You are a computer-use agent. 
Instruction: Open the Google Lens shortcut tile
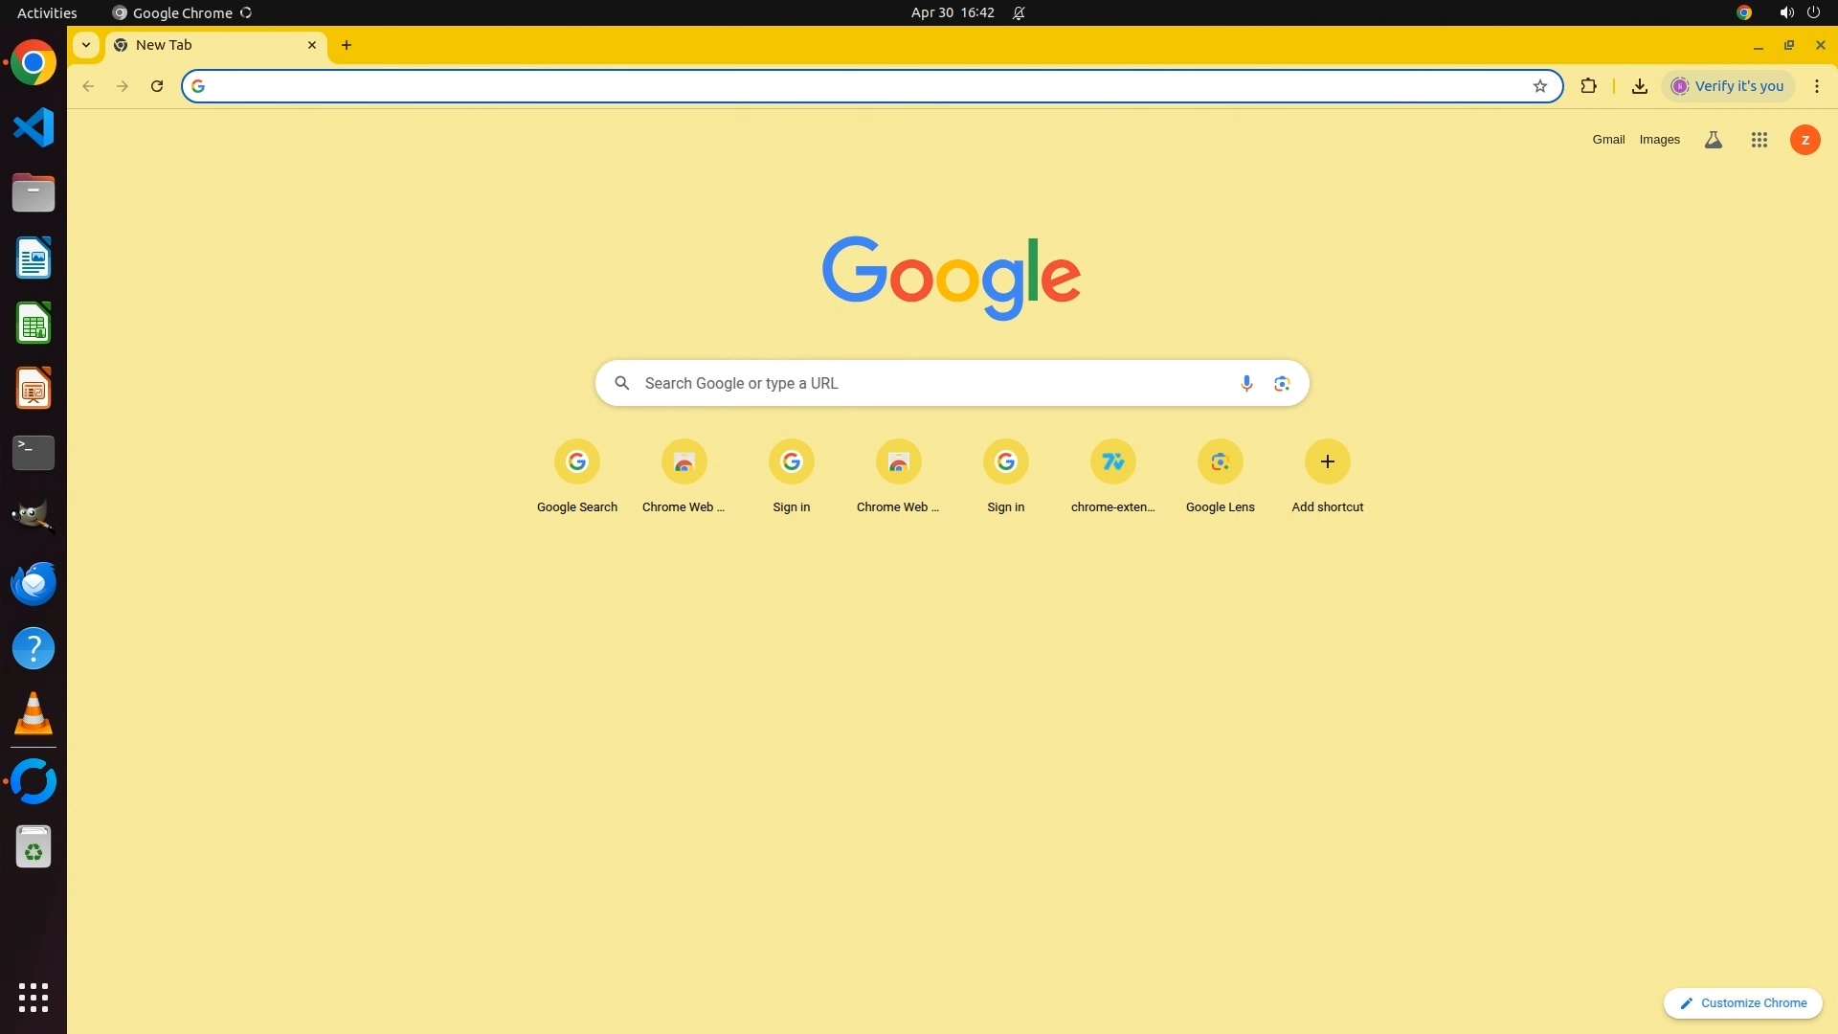tap(1220, 462)
